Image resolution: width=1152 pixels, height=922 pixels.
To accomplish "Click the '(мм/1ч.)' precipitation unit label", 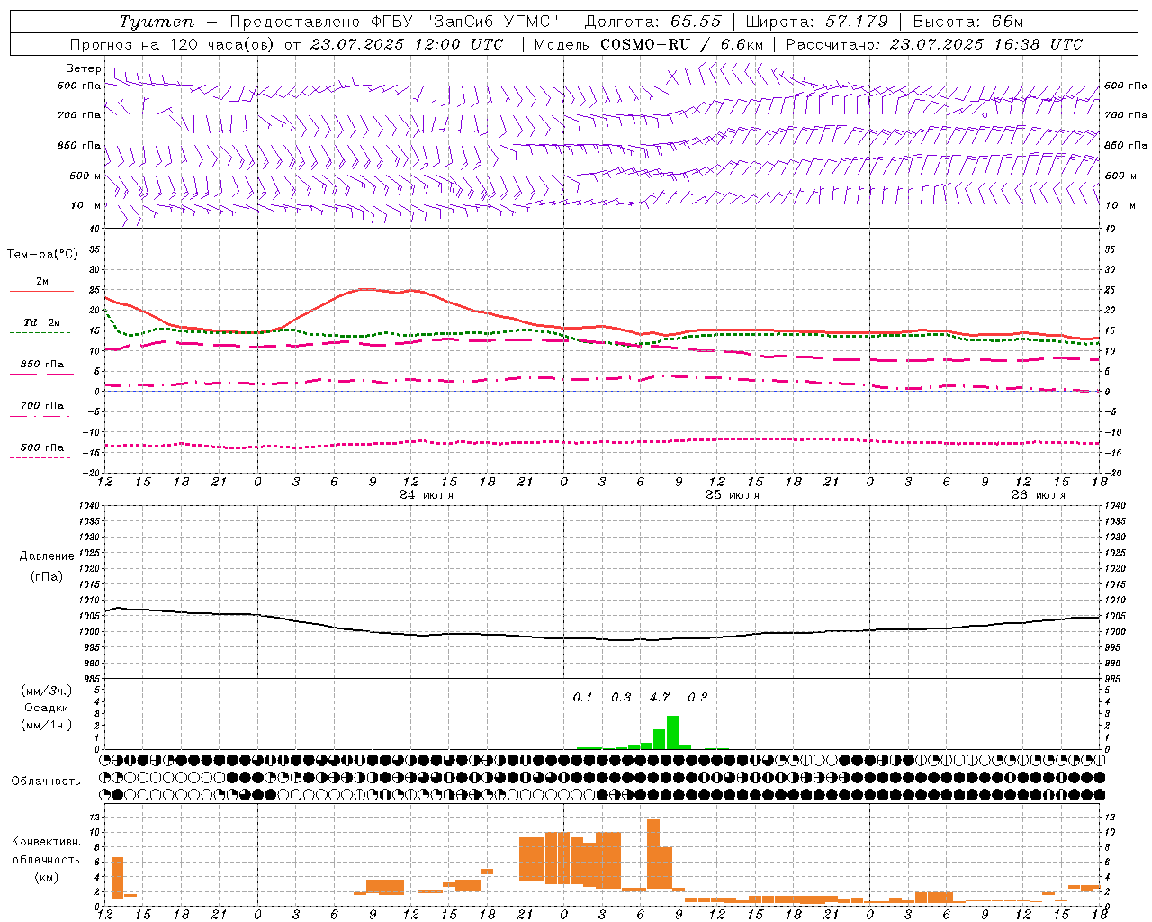I will click(x=47, y=725).
